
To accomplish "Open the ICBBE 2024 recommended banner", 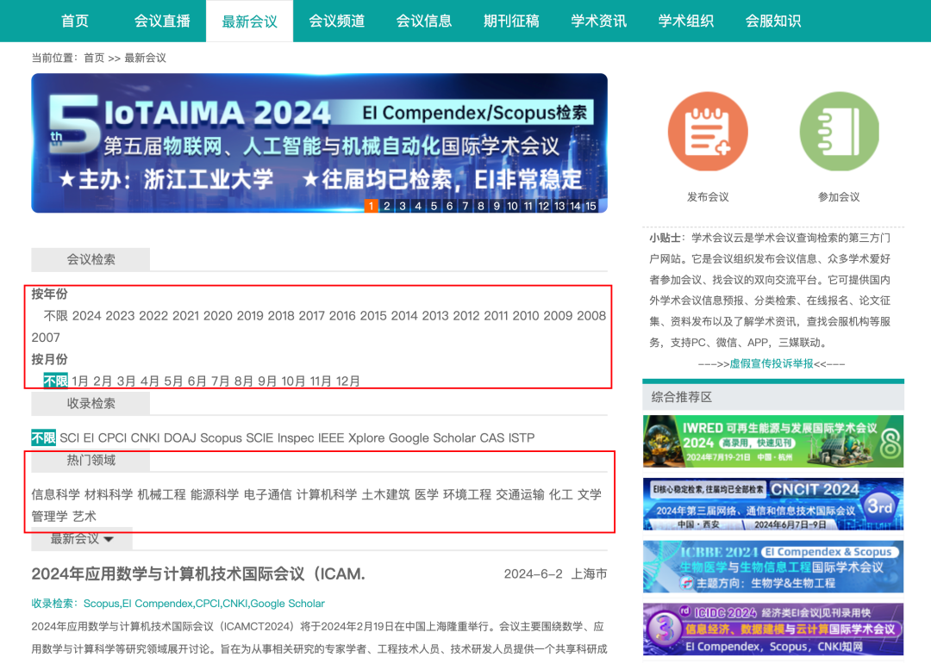I will coord(773,567).
